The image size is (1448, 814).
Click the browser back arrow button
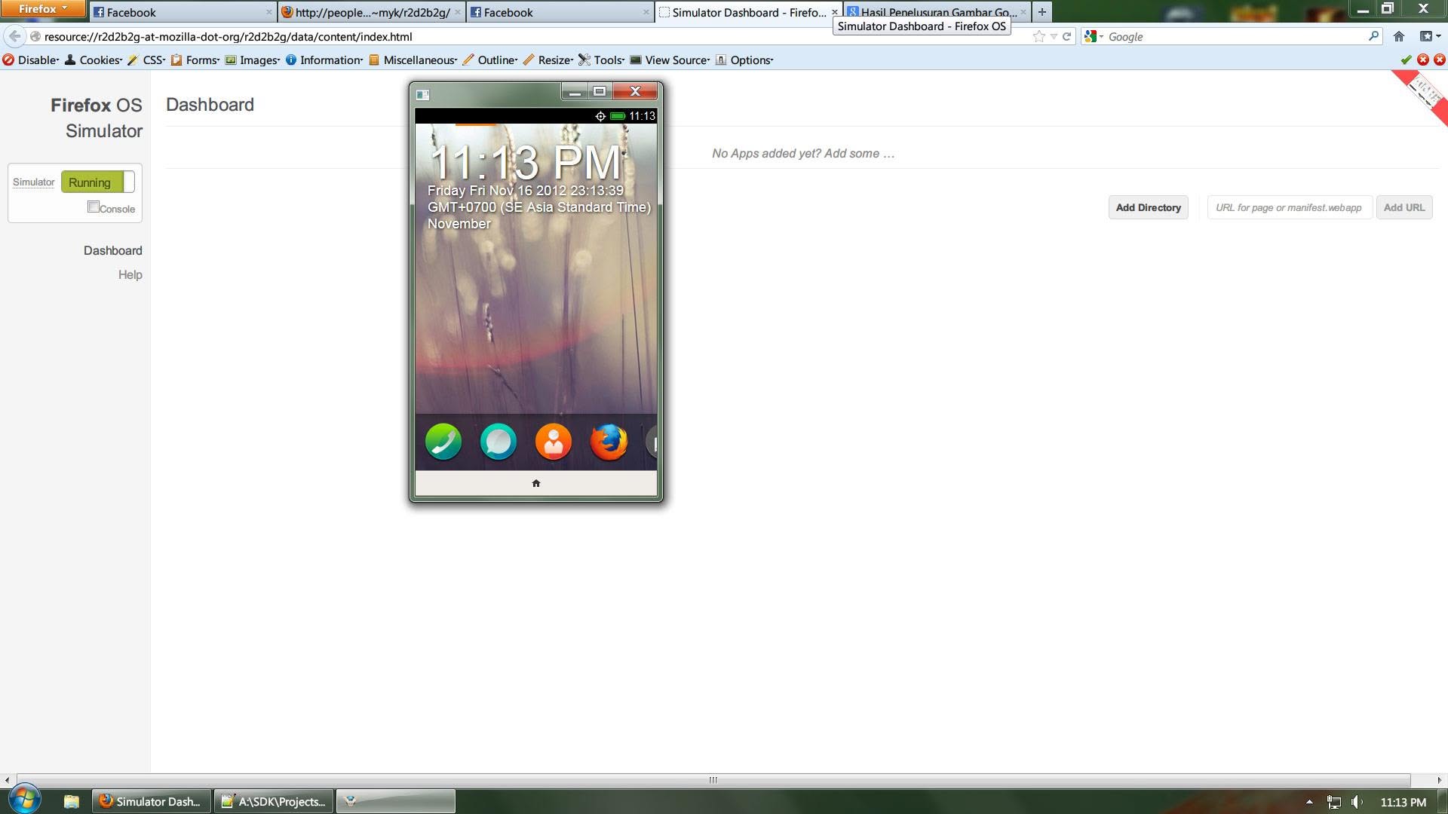[x=14, y=36]
